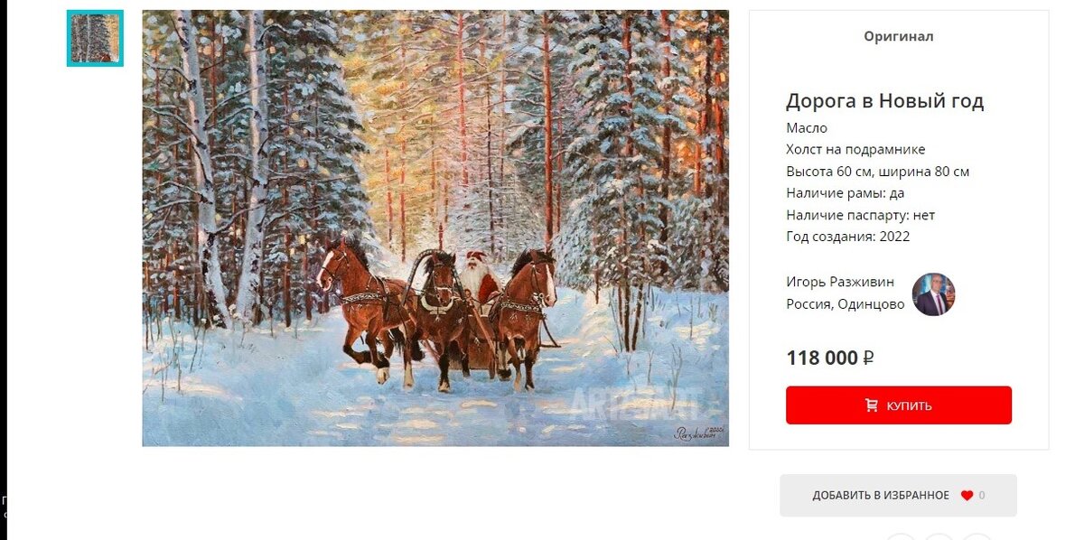Click the Масло technique text
This screenshot has width=1084, height=540.
[807, 128]
